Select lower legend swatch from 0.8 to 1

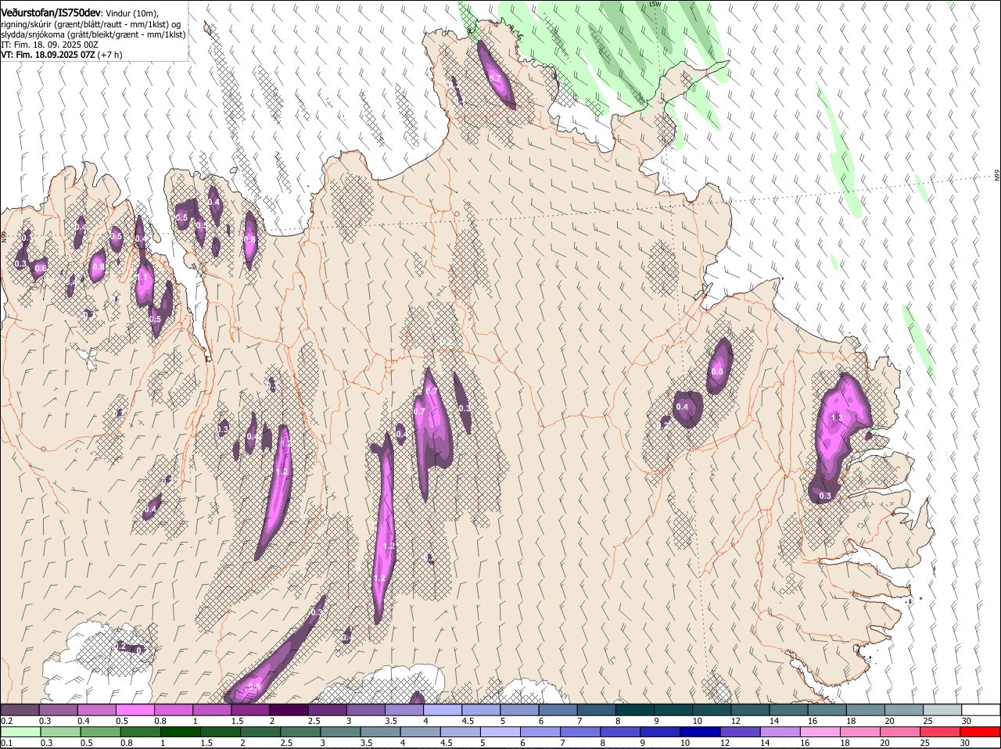pyautogui.click(x=140, y=732)
